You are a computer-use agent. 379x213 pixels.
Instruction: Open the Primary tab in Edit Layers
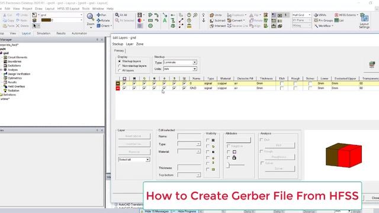(119, 51)
